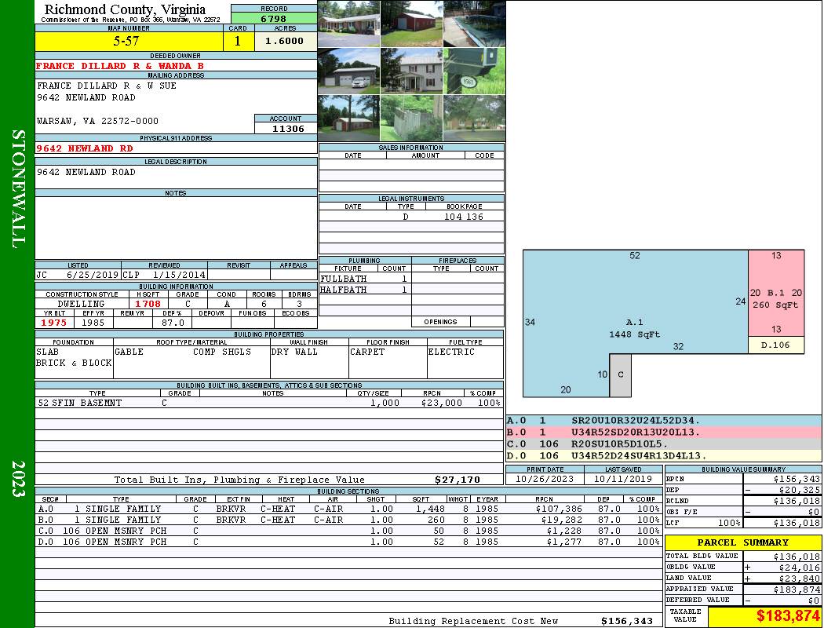
Task: Open the wooden fence photo
Action: pyautogui.click(x=411, y=119)
